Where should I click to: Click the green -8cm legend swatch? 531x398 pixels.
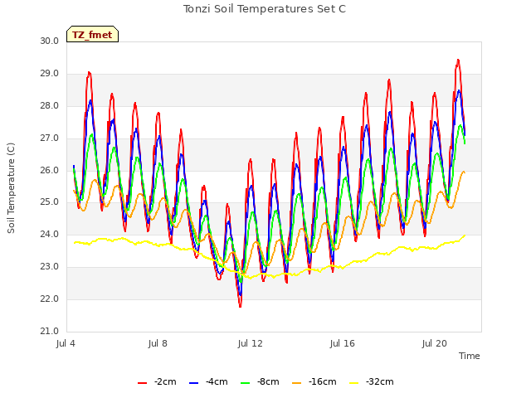coord(246,383)
